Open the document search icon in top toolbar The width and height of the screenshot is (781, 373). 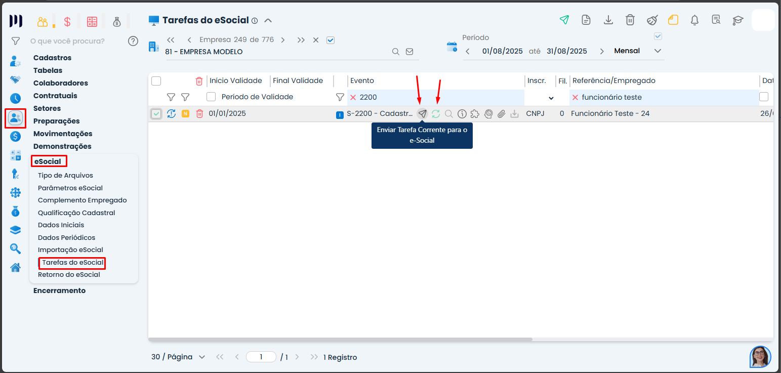(x=716, y=20)
